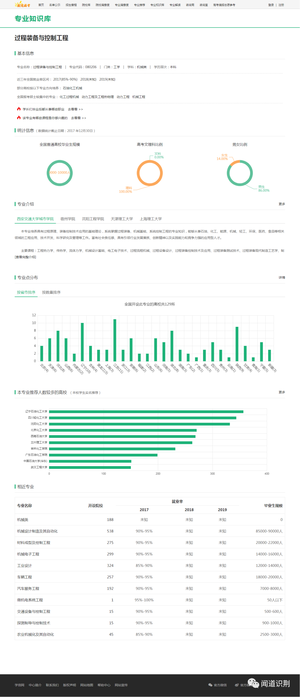Click 化工过程机械 in the postgraduate majors list
Screen dimensions: 300x697
[69, 97]
